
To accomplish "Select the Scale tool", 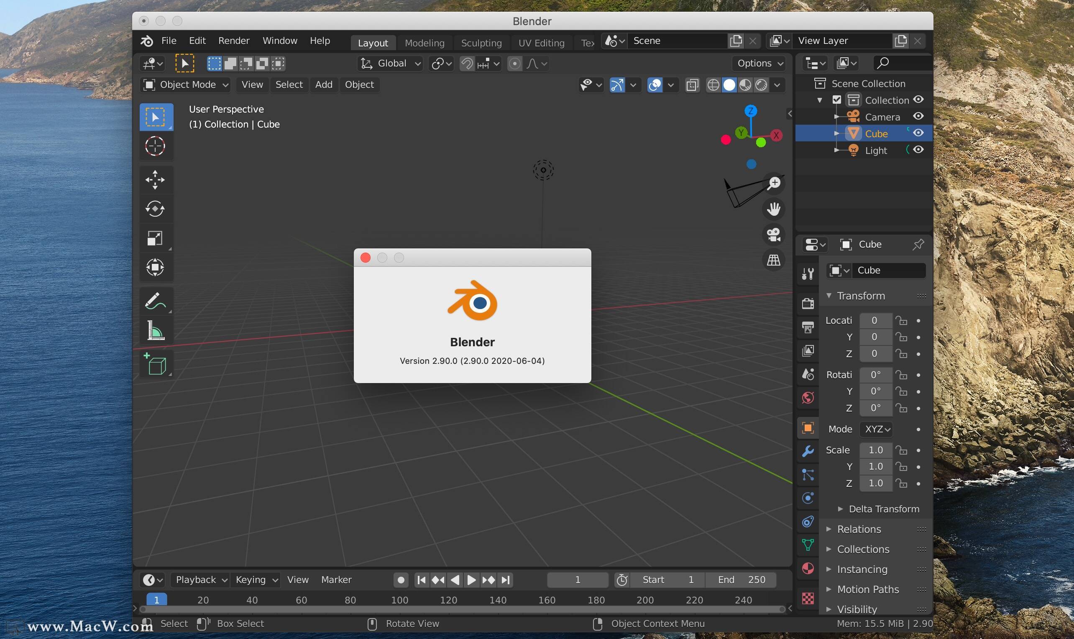I will [155, 238].
